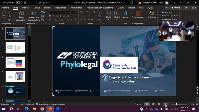
Task: Click the Save disk icon
Action: [25, 3]
